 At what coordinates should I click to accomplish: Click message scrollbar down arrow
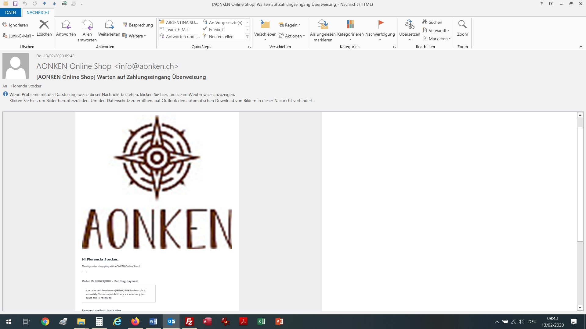pos(580,308)
